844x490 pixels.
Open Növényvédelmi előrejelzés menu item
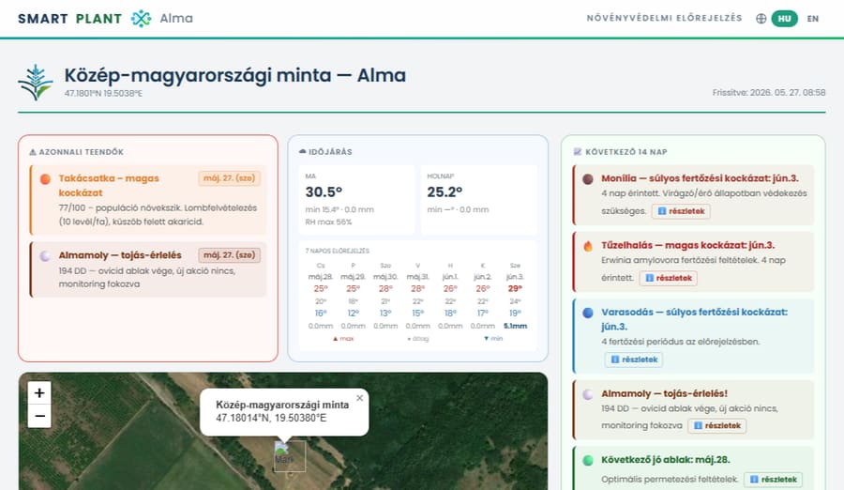(664, 19)
